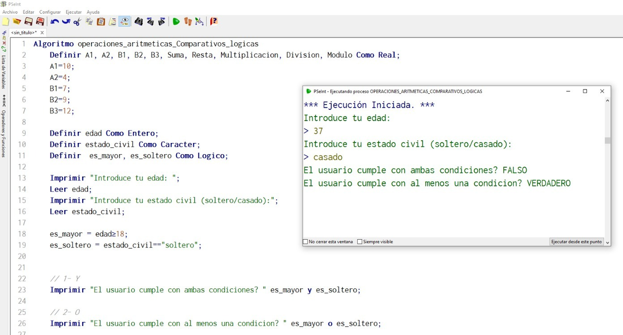Open the help icon with the question mark
The height and width of the screenshot is (335, 623).
pyautogui.click(x=214, y=21)
